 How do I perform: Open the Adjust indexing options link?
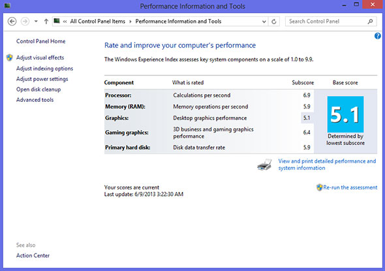point(44,69)
